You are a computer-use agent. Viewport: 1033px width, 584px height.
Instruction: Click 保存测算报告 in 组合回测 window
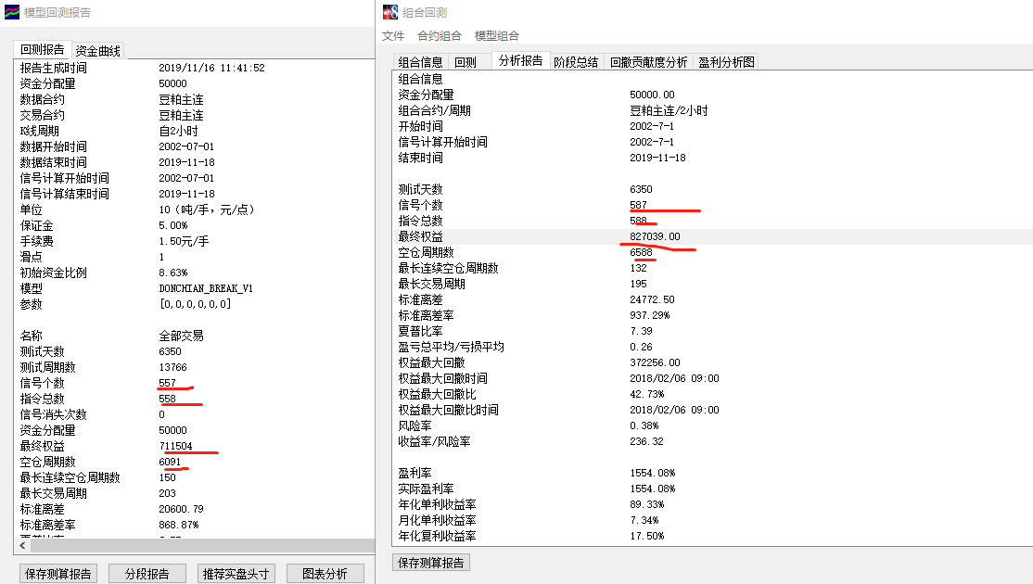tap(431, 563)
